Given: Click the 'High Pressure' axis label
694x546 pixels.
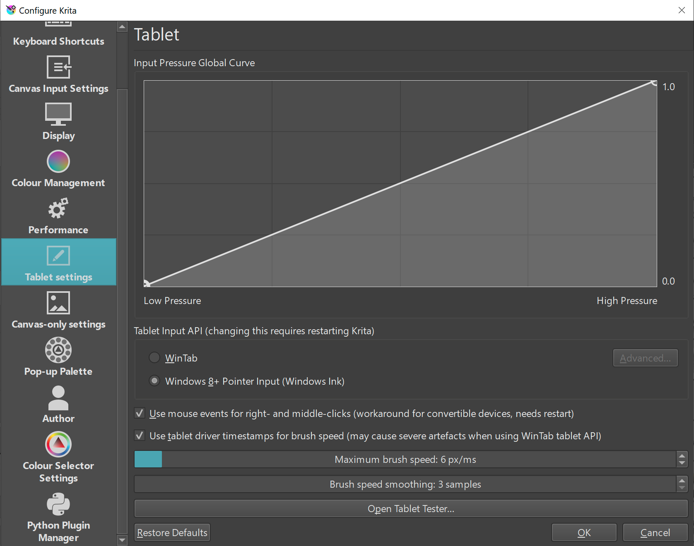Looking at the screenshot, I should (627, 301).
